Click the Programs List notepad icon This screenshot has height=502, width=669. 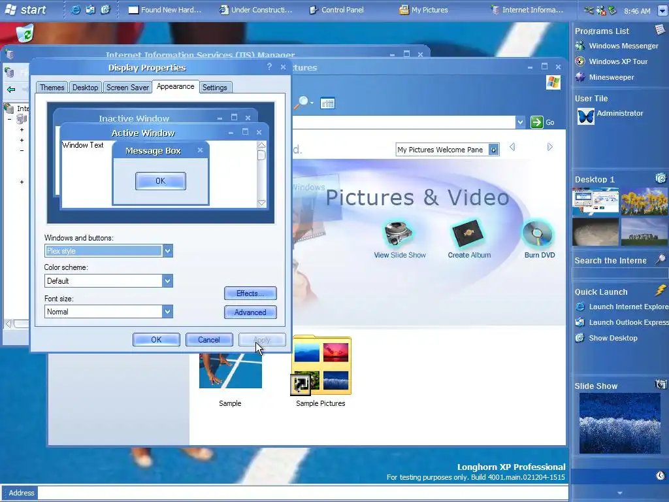point(660,29)
